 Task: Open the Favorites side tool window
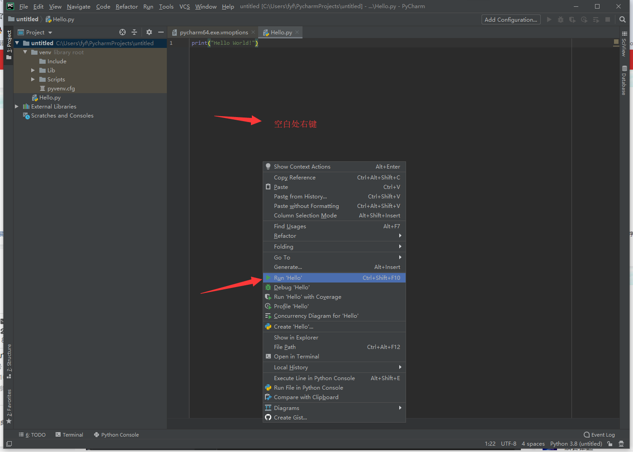point(9,406)
